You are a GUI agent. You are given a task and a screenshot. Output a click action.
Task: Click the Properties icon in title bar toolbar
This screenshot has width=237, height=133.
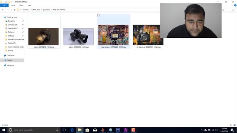point(6,2)
